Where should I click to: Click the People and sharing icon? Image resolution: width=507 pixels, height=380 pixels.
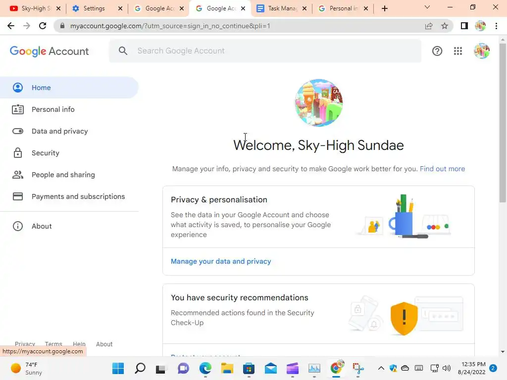pyautogui.click(x=18, y=175)
